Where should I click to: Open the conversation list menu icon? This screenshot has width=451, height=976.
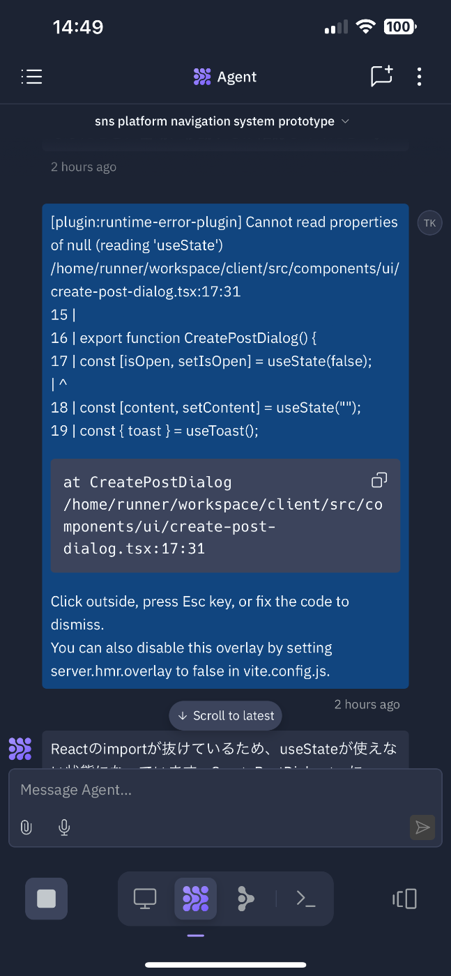click(32, 77)
